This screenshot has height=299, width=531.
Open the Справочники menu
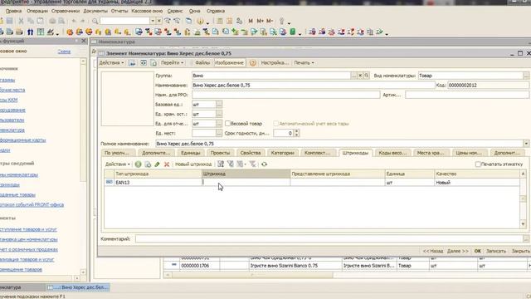tap(66, 11)
